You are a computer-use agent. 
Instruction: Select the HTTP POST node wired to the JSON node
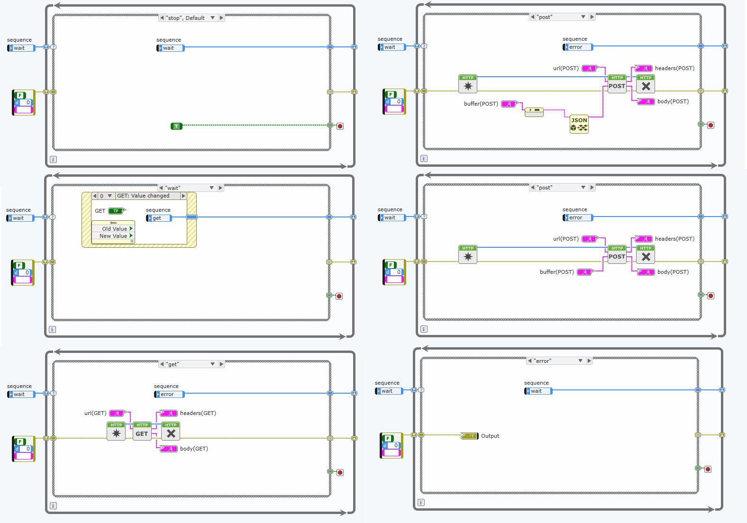tap(617, 84)
